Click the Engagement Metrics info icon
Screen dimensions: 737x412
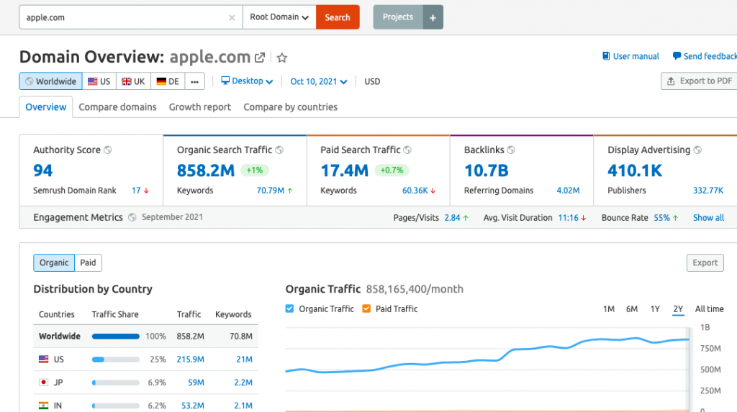(x=132, y=218)
